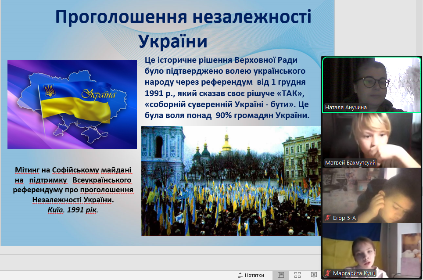Image resolution: width=423 pixels, height=280 pixels.
Task: Switch to Slide Sorter view
Action: point(298,275)
